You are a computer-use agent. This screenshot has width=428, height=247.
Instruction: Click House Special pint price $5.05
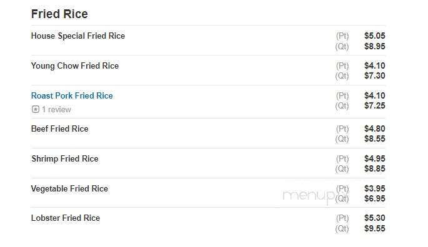click(374, 36)
